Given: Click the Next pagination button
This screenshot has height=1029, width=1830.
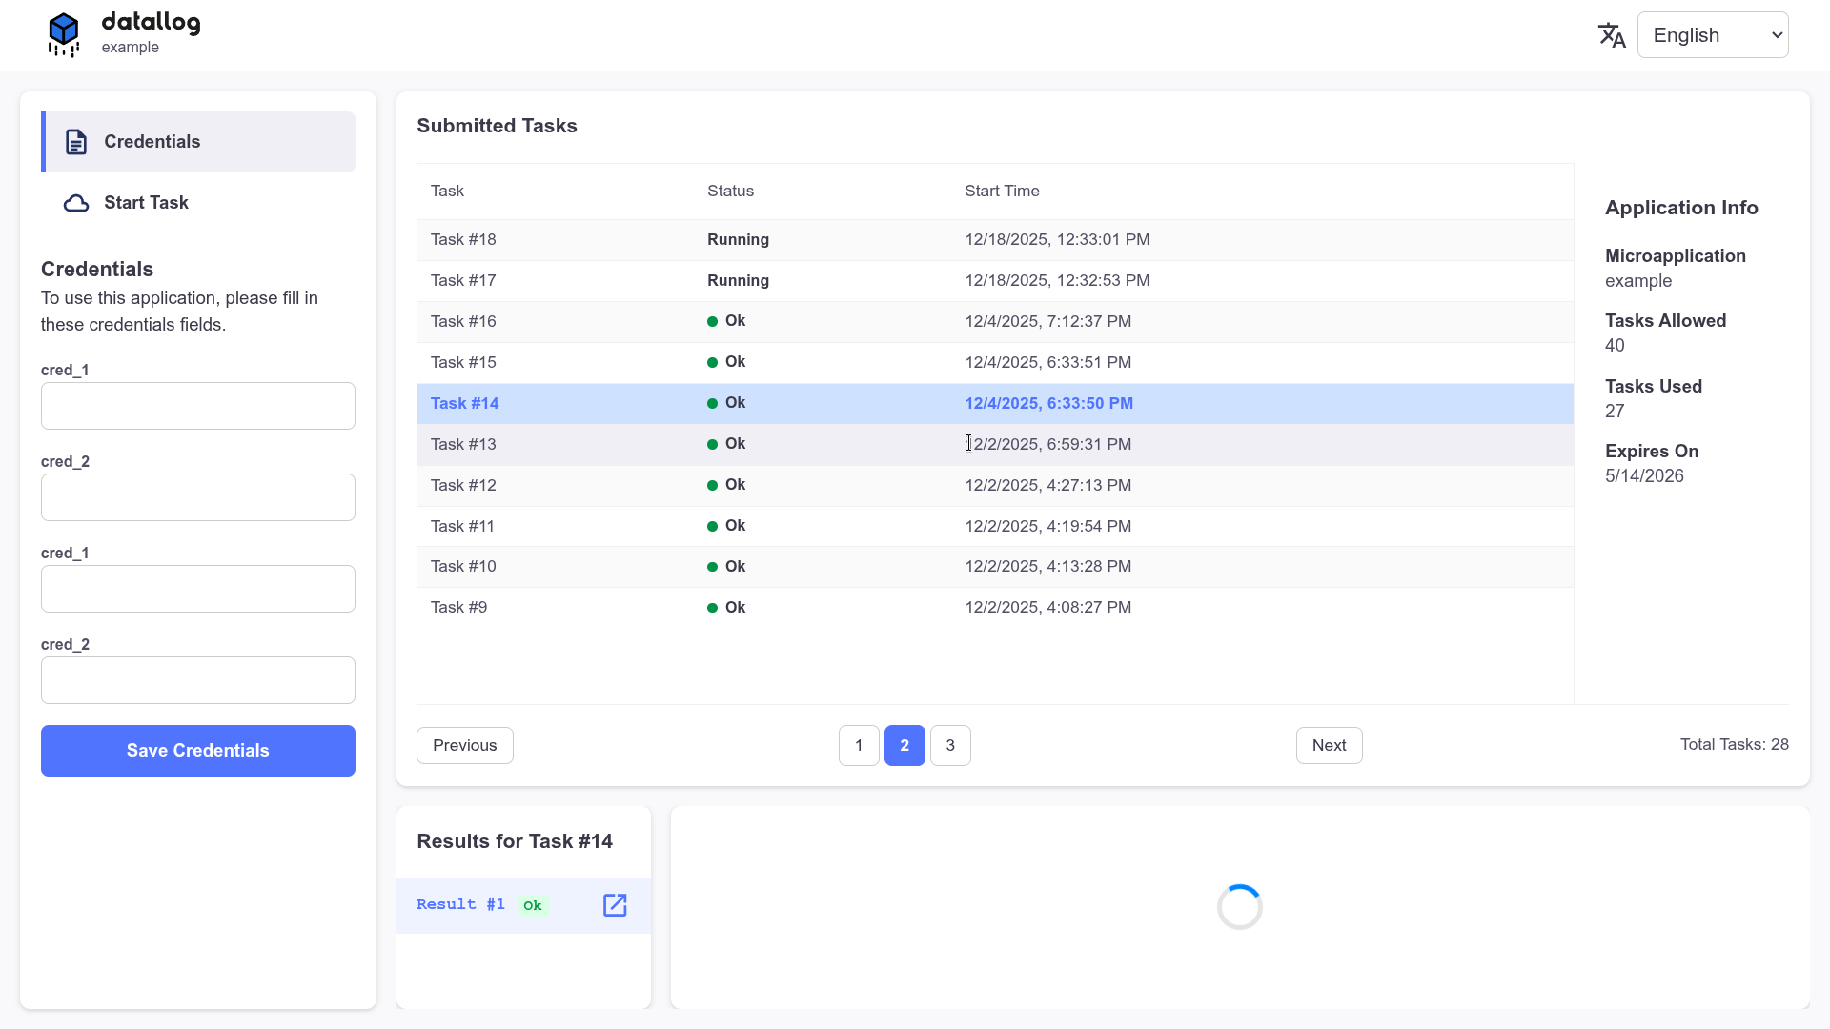Looking at the screenshot, I should (1329, 746).
